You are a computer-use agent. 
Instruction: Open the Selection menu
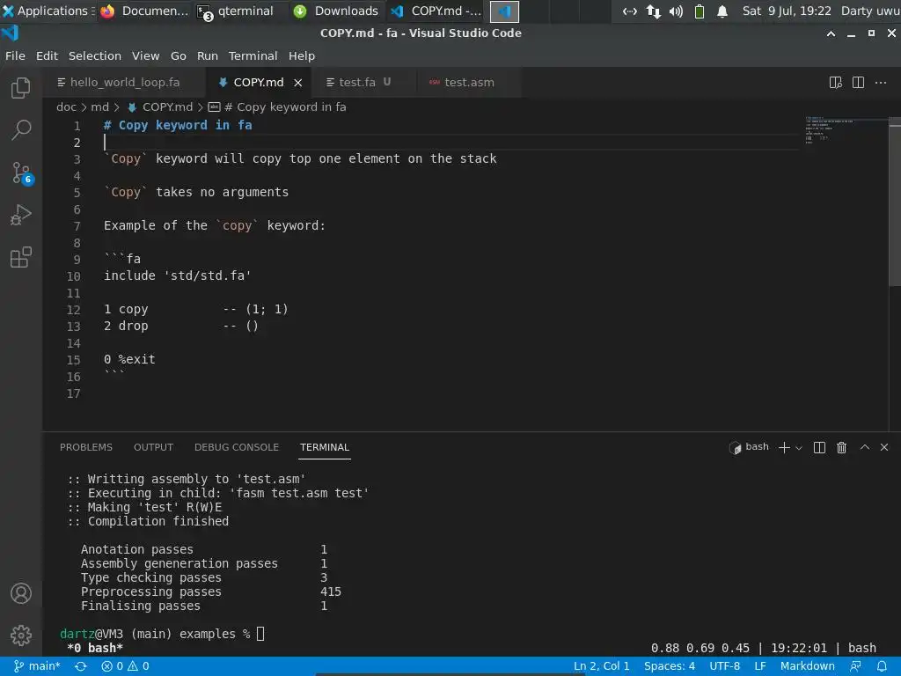[x=95, y=55]
